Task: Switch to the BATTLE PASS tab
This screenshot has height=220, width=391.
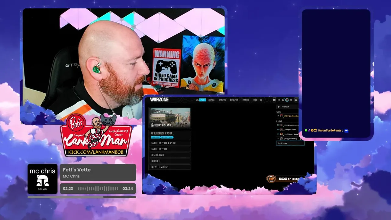Action: pos(234,100)
